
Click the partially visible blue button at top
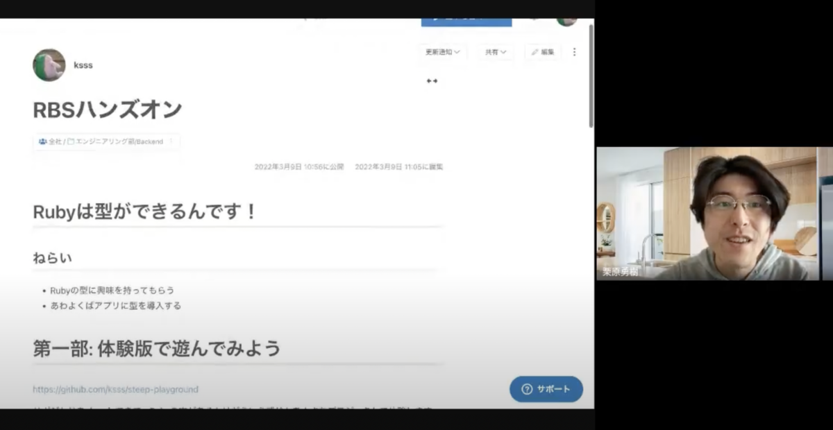[x=466, y=21]
